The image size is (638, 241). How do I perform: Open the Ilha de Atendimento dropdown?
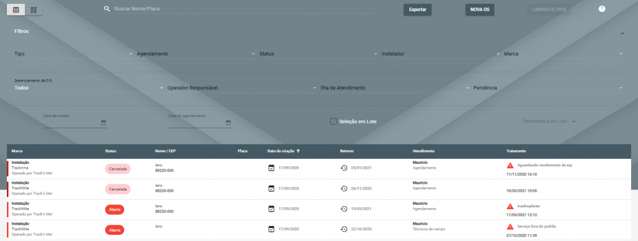point(395,88)
